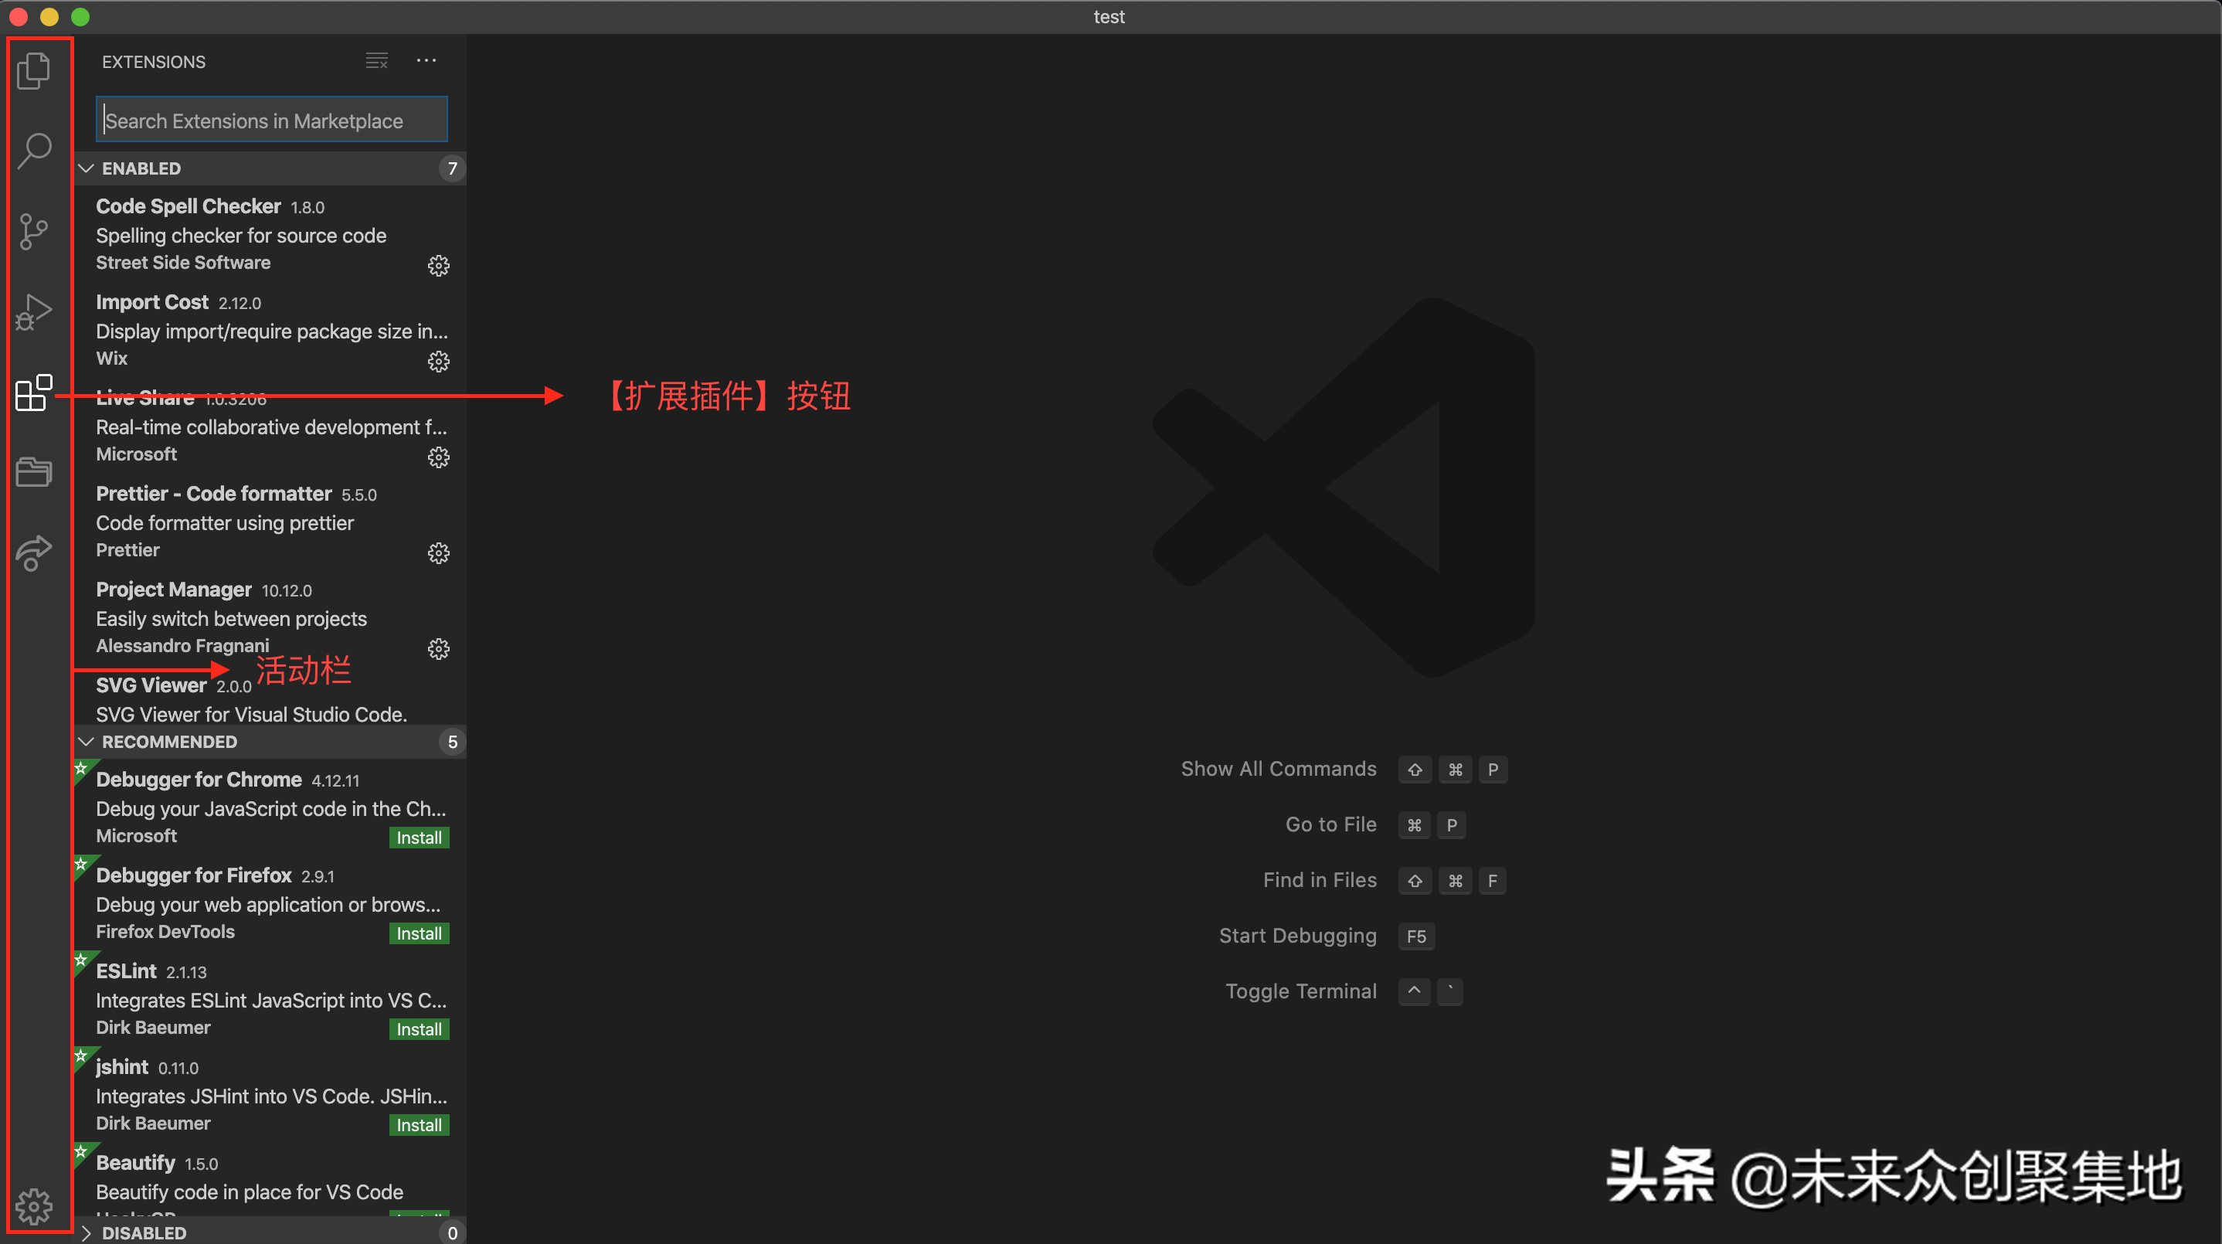Open the Search view in activity bar
This screenshot has height=1244, width=2222.
[x=35, y=150]
